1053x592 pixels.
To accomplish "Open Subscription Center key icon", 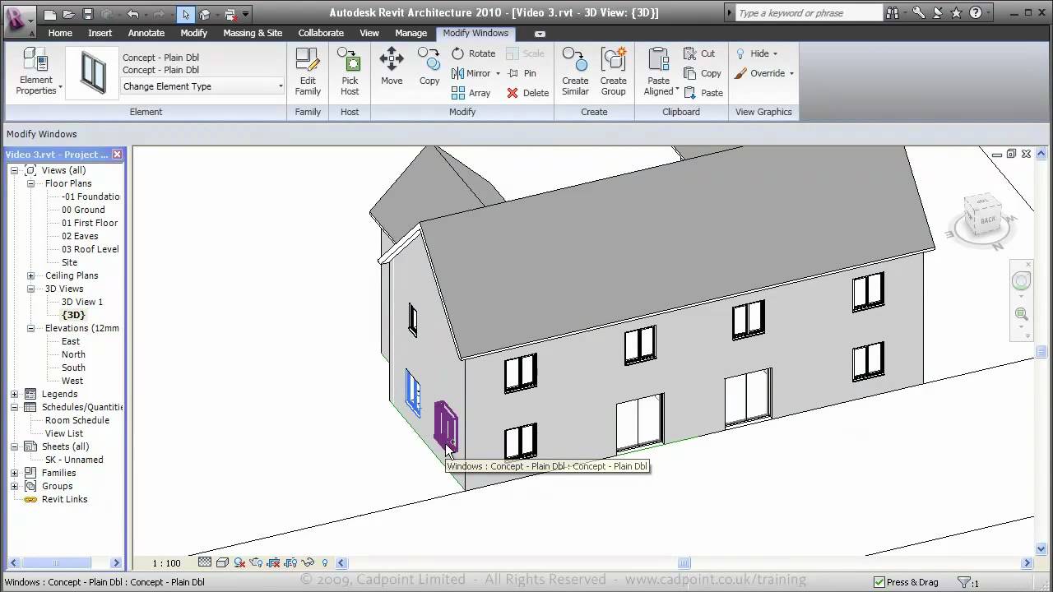I will [918, 12].
